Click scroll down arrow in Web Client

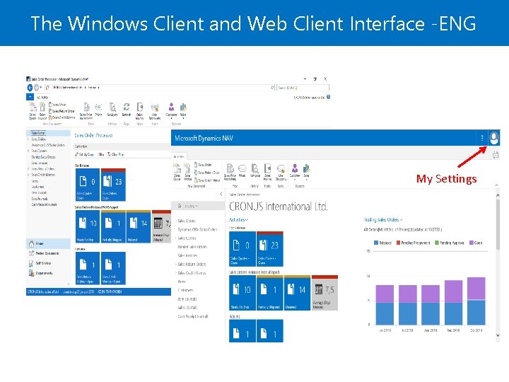click(x=498, y=335)
